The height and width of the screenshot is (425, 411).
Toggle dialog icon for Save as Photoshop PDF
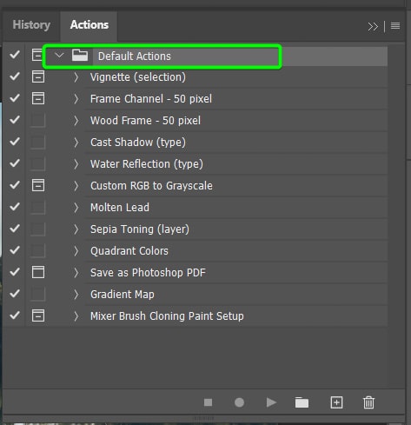point(38,272)
